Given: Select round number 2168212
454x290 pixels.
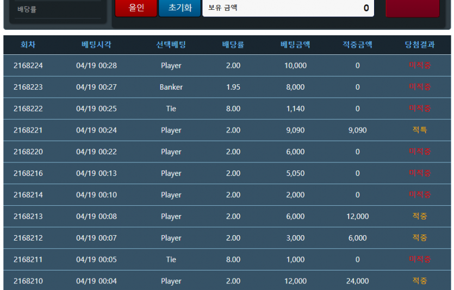Looking at the screenshot, I should [x=28, y=238].
